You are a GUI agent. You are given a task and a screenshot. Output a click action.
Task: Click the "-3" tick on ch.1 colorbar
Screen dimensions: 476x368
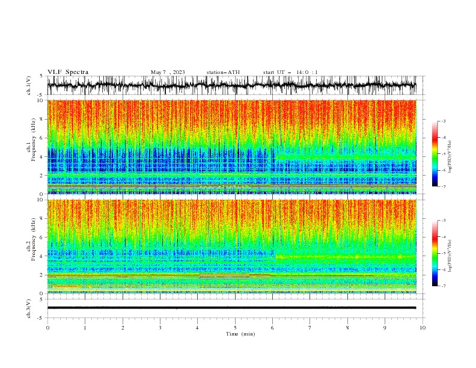click(x=444, y=121)
